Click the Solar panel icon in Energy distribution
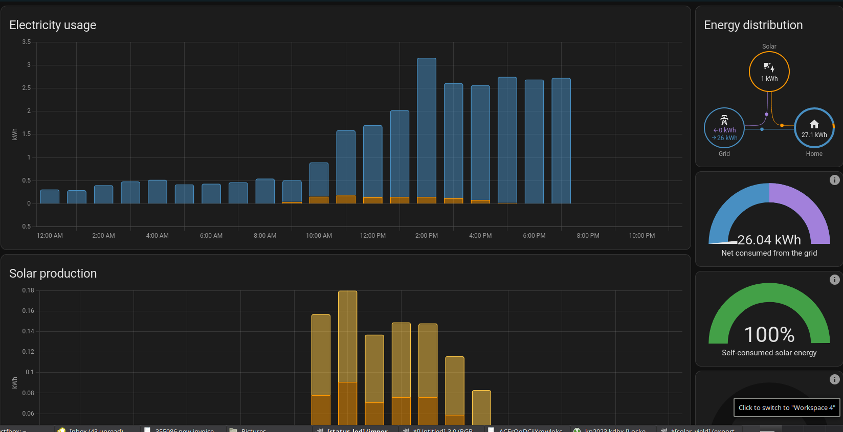The height and width of the screenshot is (432, 843). point(769,67)
